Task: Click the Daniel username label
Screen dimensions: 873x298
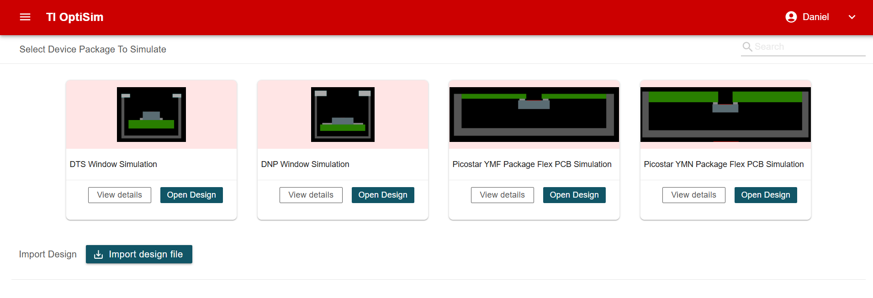Action: tap(815, 17)
